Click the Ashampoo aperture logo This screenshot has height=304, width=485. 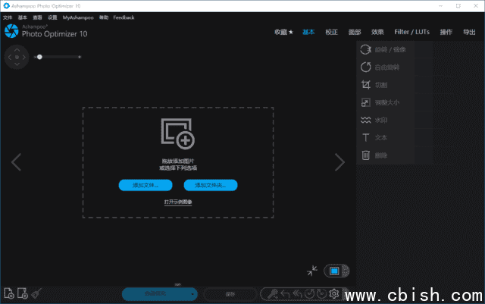tap(11, 31)
